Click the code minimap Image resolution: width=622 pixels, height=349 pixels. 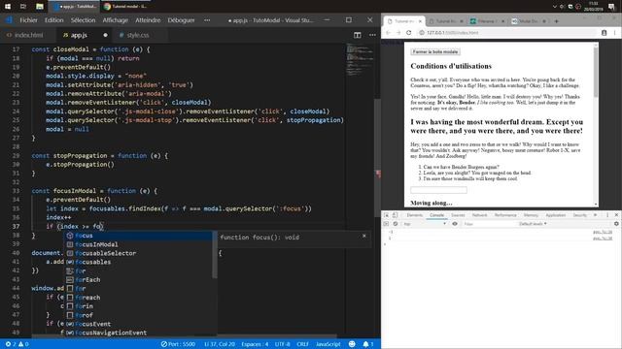point(361,60)
